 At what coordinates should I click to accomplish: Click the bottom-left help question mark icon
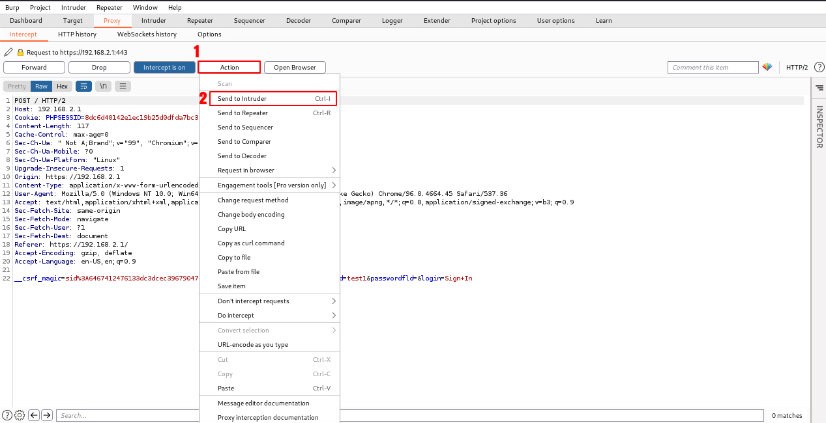[7, 415]
